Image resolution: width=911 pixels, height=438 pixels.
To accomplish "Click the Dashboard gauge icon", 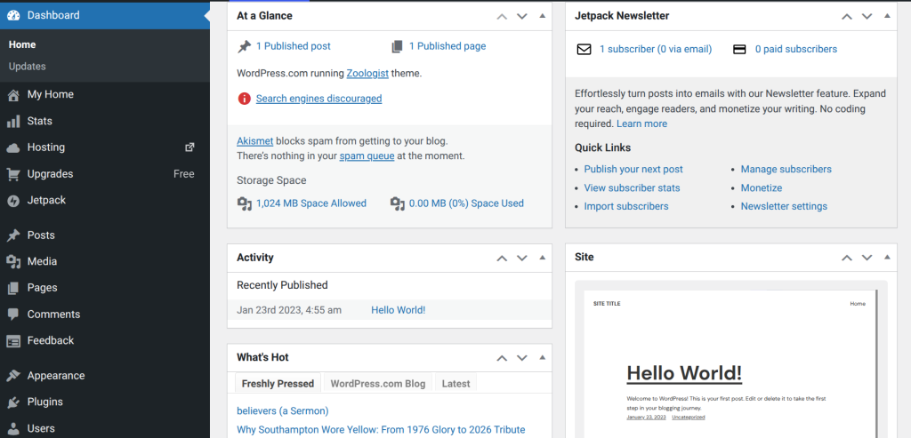I will [x=13, y=15].
